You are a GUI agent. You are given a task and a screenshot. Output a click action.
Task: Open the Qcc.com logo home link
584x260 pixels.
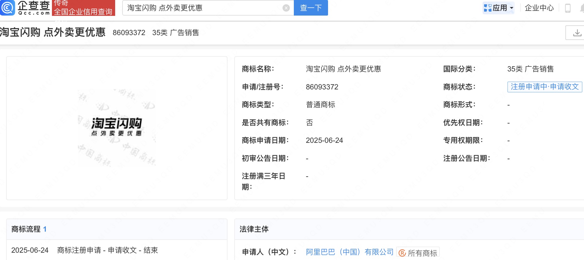[25, 8]
